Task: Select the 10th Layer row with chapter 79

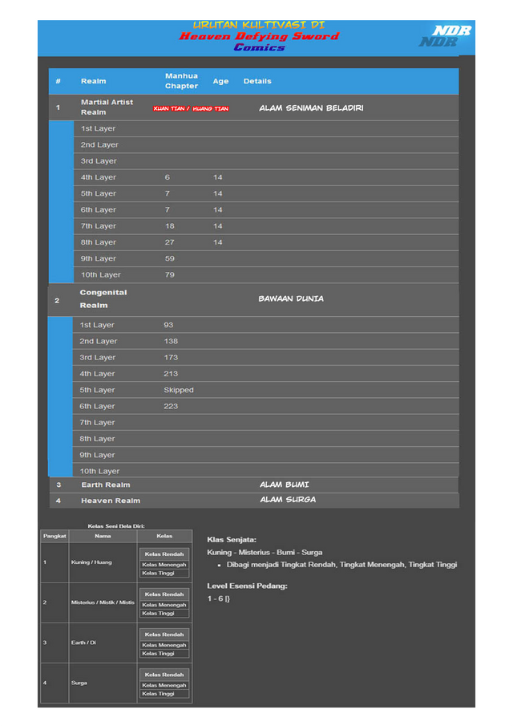Action: pyautogui.click(x=100, y=274)
